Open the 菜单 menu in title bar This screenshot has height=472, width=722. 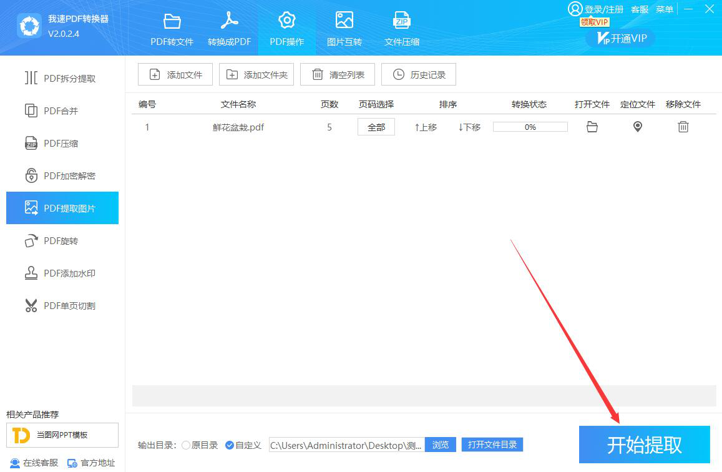pyautogui.click(x=665, y=9)
